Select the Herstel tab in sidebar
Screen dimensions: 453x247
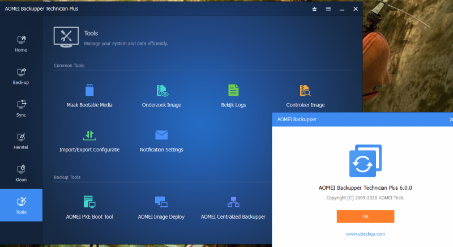tap(21, 140)
